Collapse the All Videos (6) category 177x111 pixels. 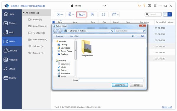coord(24,13)
